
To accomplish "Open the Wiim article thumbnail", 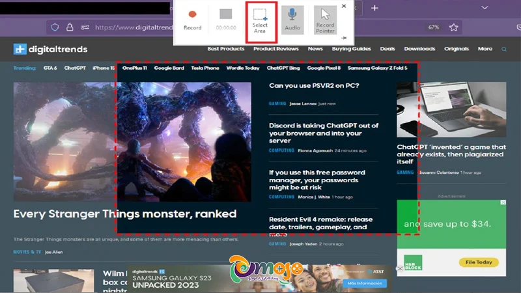I will pyautogui.click(x=53, y=281).
